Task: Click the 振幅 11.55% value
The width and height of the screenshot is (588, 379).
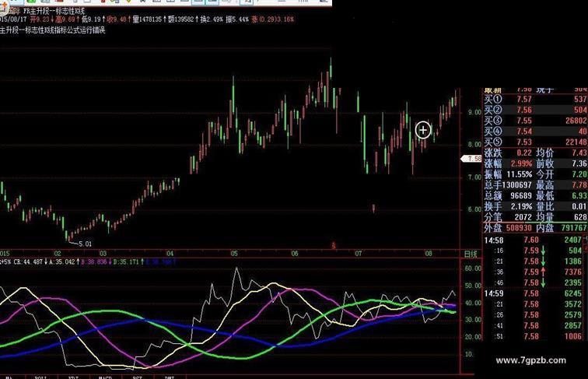Action: (x=519, y=174)
